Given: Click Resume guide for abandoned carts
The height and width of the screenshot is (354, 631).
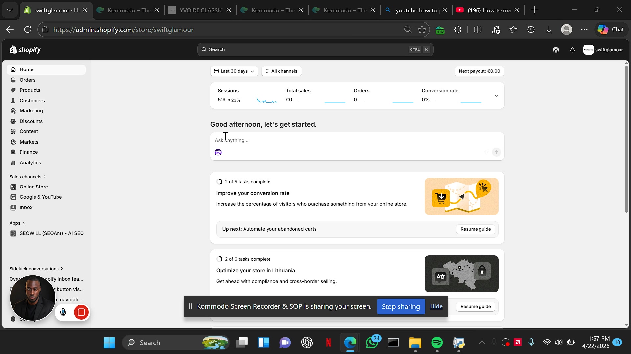Looking at the screenshot, I should point(475,229).
